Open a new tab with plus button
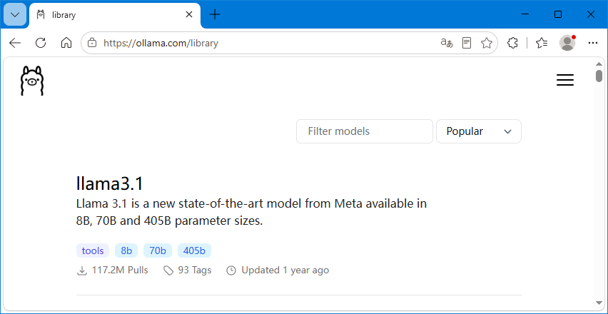Viewport: 608px width, 314px height. 214,15
